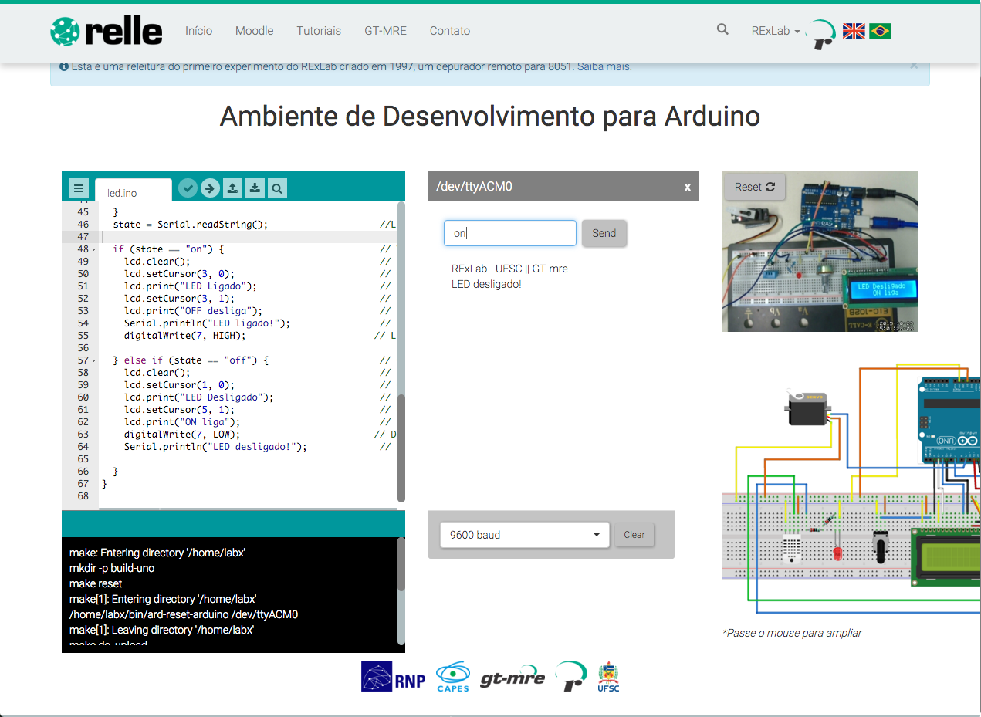Image resolution: width=981 pixels, height=717 pixels.
Task: Collapse code fold arrow at line 57
Action: pyautogui.click(x=94, y=360)
